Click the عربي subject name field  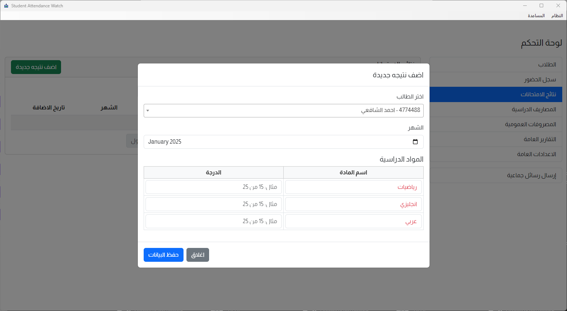pyautogui.click(x=353, y=221)
